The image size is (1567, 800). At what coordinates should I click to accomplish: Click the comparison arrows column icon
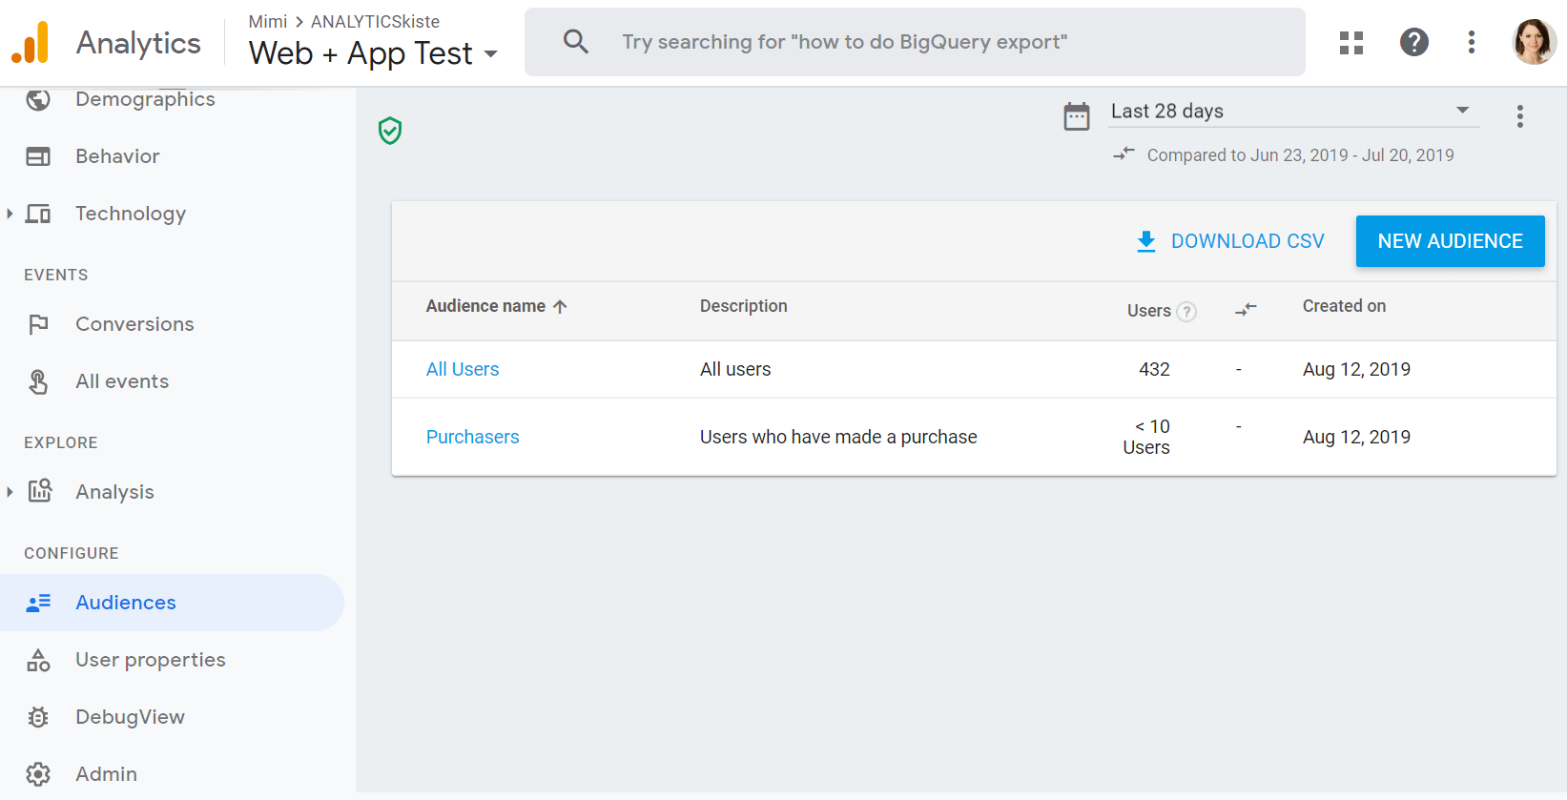pos(1245,310)
